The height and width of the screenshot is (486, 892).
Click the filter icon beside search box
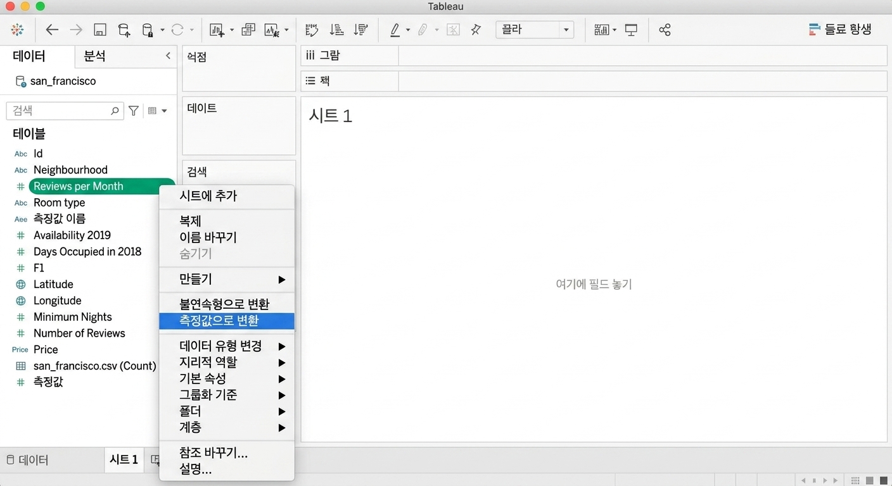(134, 111)
